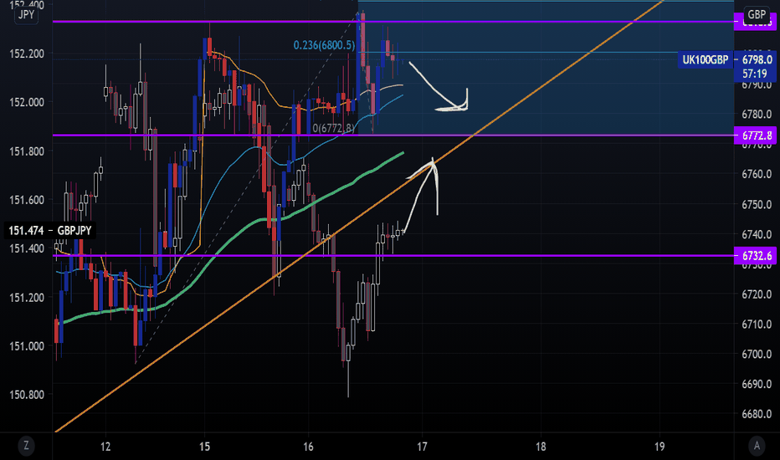Click the purple 6732.6 price level label
This screenshot has height=460, width=780.
(756, 256)
